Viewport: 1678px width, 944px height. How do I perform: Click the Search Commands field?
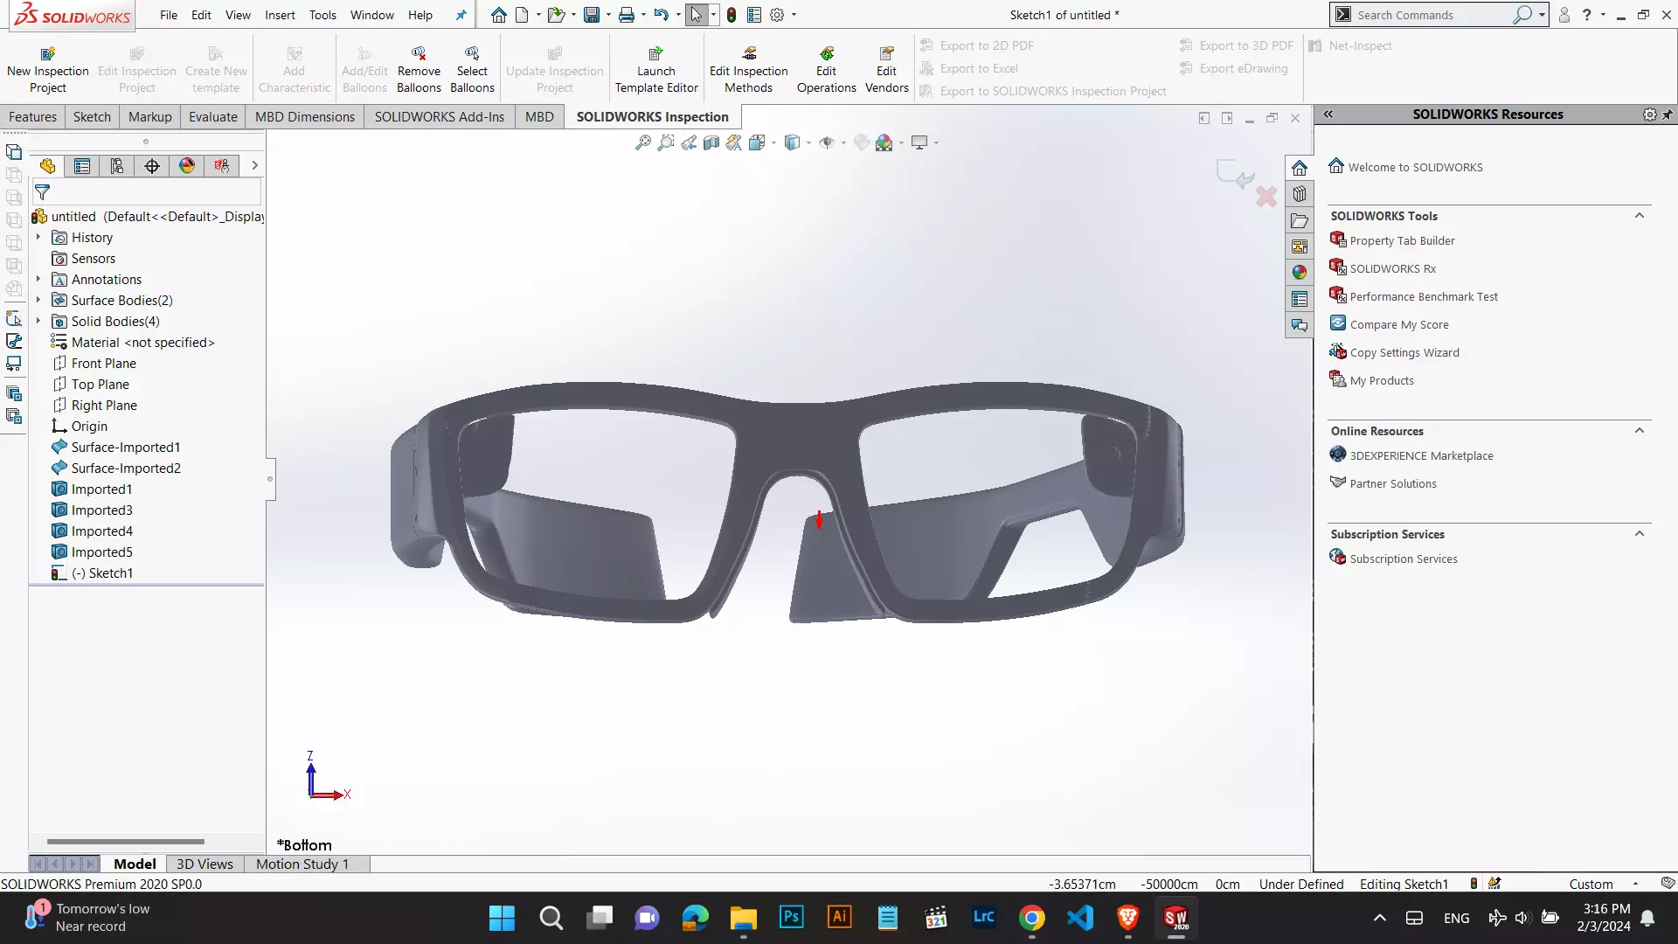click(1433, 15)
